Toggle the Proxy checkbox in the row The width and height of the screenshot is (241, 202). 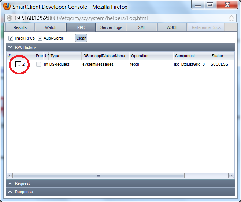coord(38,65)
